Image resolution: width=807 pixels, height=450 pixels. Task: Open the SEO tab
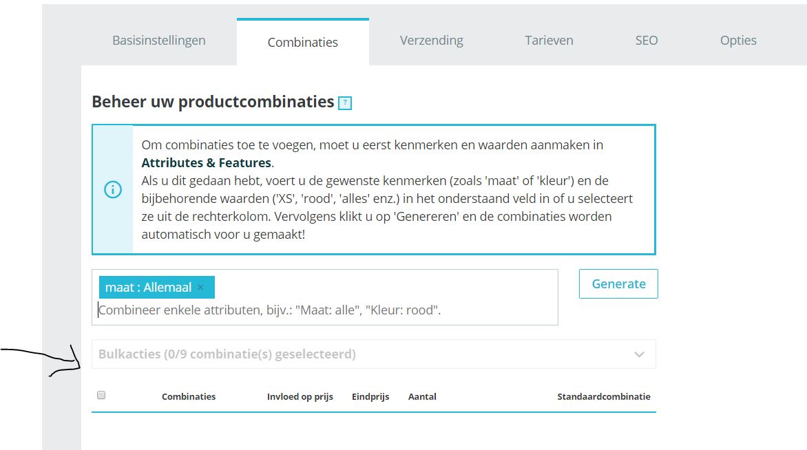click(x=647, y=40)
